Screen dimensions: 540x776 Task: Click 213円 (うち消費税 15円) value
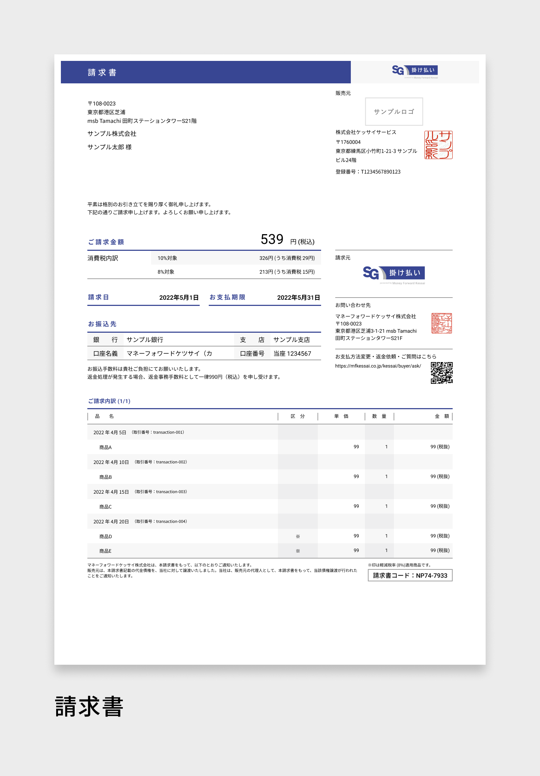pyautogui.click(x=287, y=272)
